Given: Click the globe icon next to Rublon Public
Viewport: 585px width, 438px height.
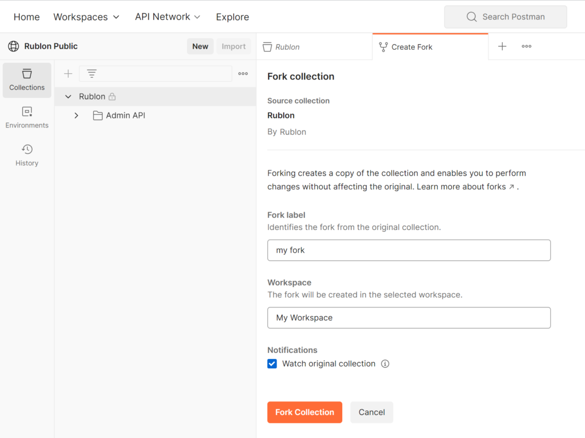Looking at the screenshot, I should 13,46.
